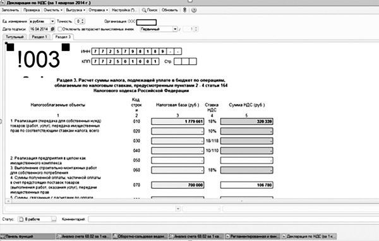Expand the Выгрузка toolbar menu
This screenshot has width=379, height=241.
click(75, 10)
